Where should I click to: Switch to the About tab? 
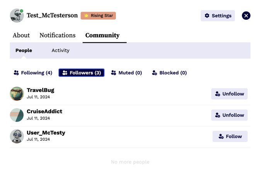tap(21, 35)
